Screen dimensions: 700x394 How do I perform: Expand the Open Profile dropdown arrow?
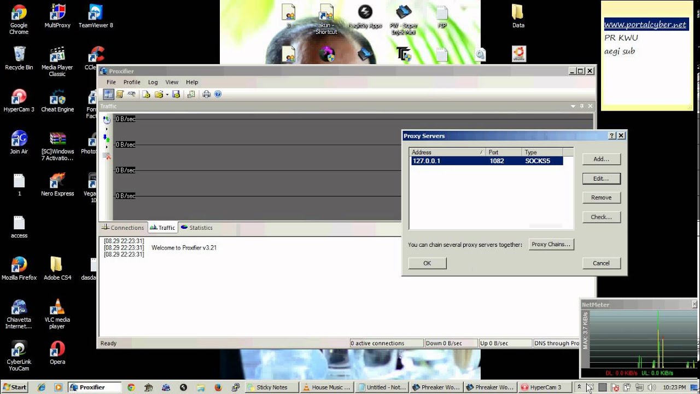pos(167,94)
